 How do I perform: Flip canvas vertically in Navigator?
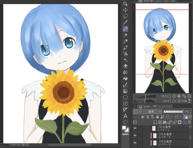pos(189,101)
